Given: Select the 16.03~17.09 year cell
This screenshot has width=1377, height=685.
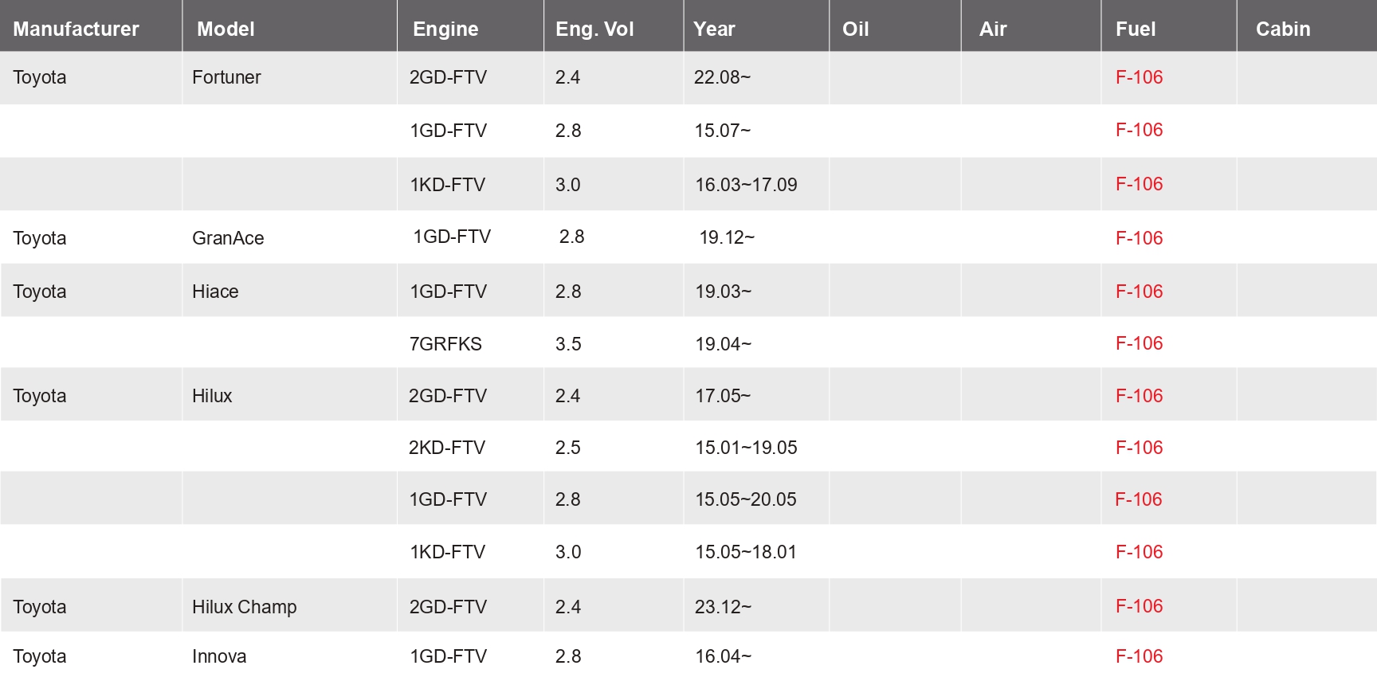Looking at the screenshot, I should [746, 185].
